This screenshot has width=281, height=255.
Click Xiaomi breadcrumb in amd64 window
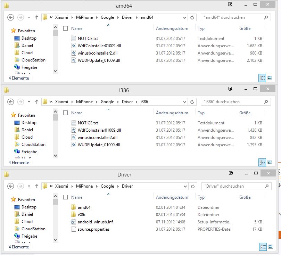point(61,17)
